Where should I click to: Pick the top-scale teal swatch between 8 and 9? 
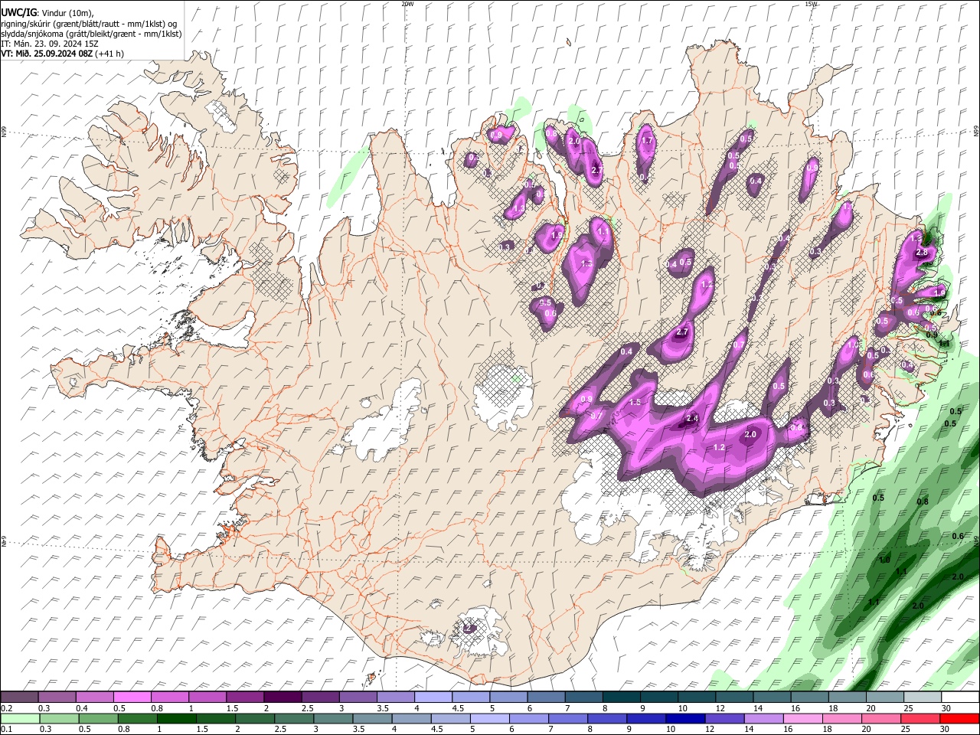622,697
